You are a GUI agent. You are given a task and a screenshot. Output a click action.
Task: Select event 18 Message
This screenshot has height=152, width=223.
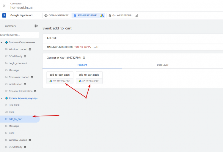click(14, 126)
